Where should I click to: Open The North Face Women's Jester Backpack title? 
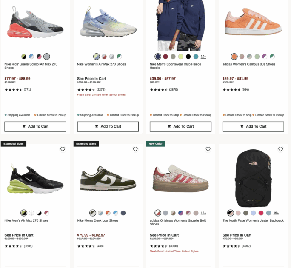pyautogui.click(x=253, y=220)
